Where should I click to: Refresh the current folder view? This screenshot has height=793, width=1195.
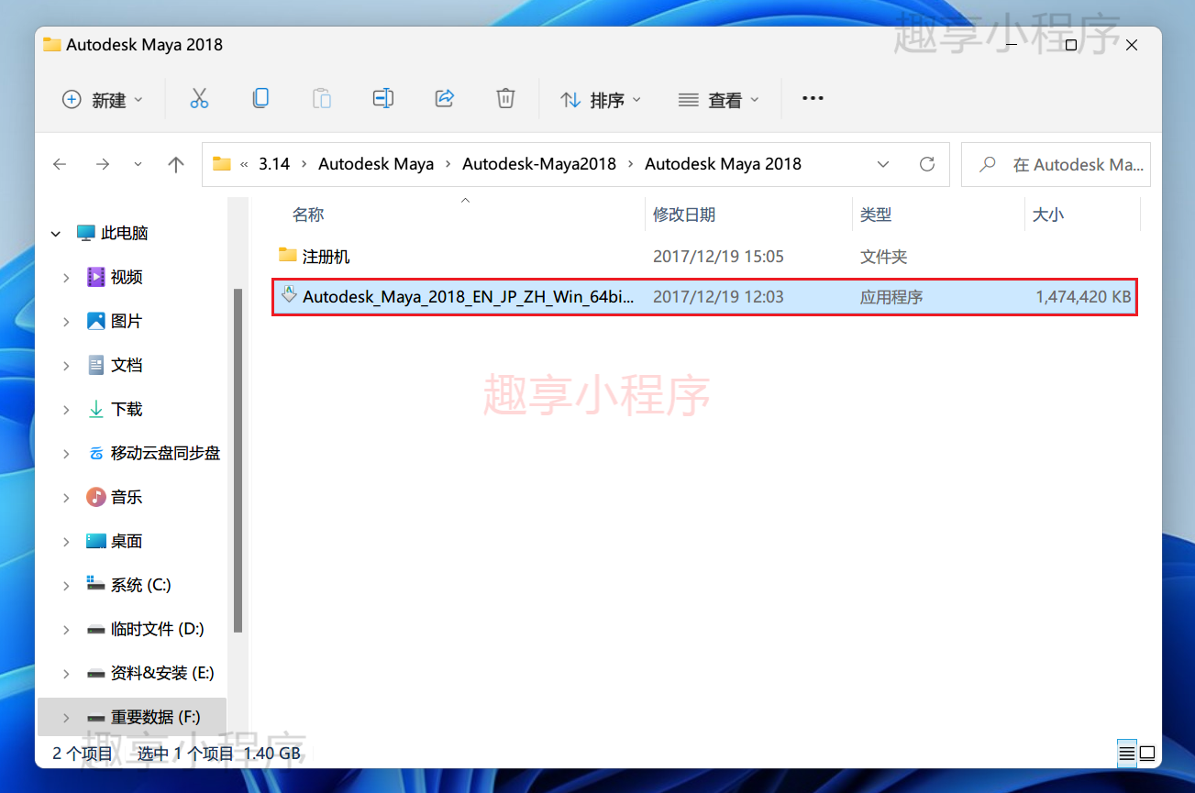coord(927,164)
